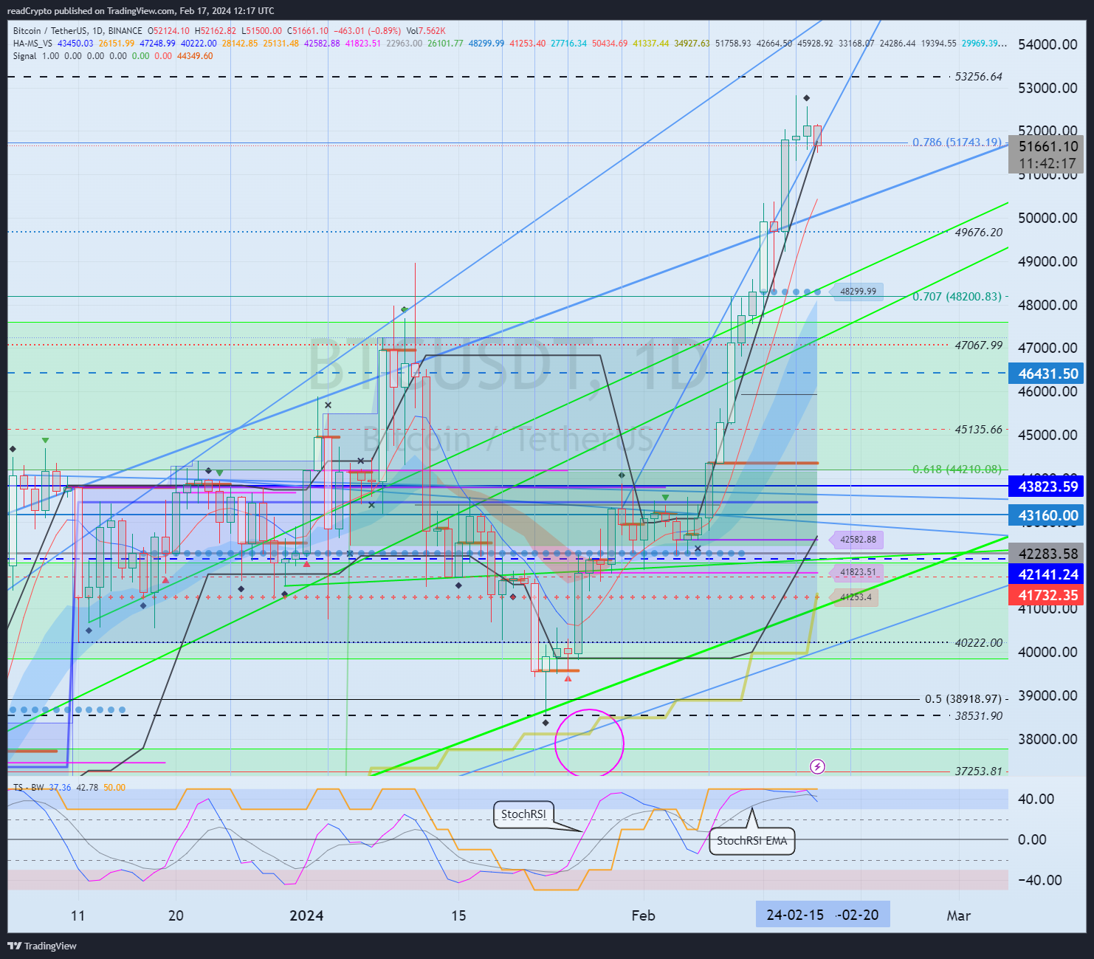Click the bar countdown 11:42:17
Screen dimensions: 1094x959
1048,164
